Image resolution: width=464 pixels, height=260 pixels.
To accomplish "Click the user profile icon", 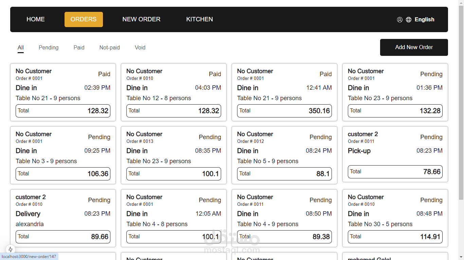I will [x=400, y=20].
